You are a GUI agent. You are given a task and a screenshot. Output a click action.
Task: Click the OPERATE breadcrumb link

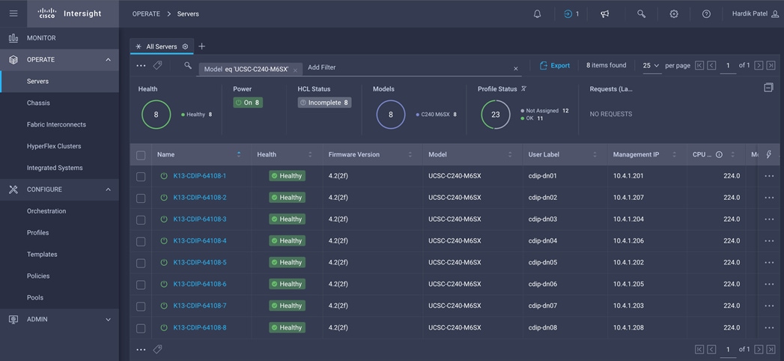tap(146, 14)
